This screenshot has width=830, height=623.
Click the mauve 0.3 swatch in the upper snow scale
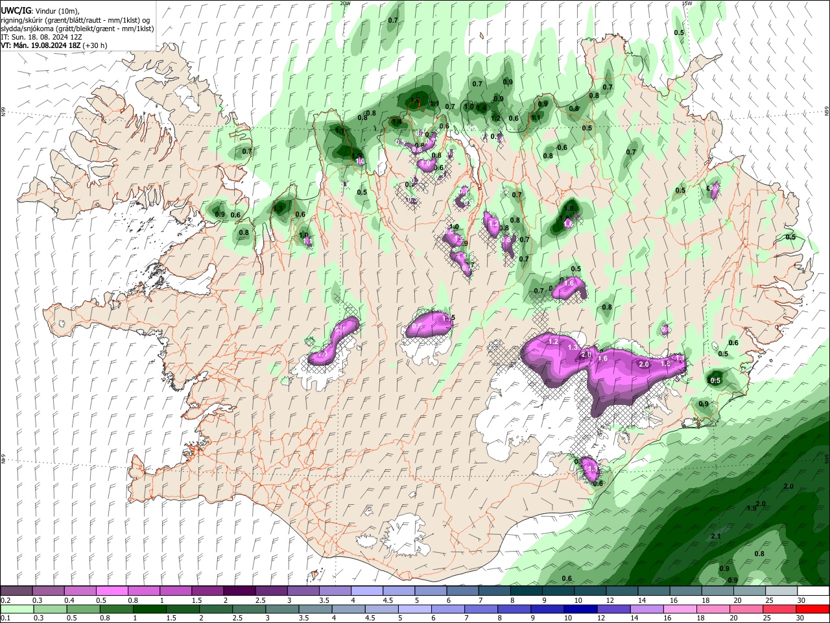[48, 591]
